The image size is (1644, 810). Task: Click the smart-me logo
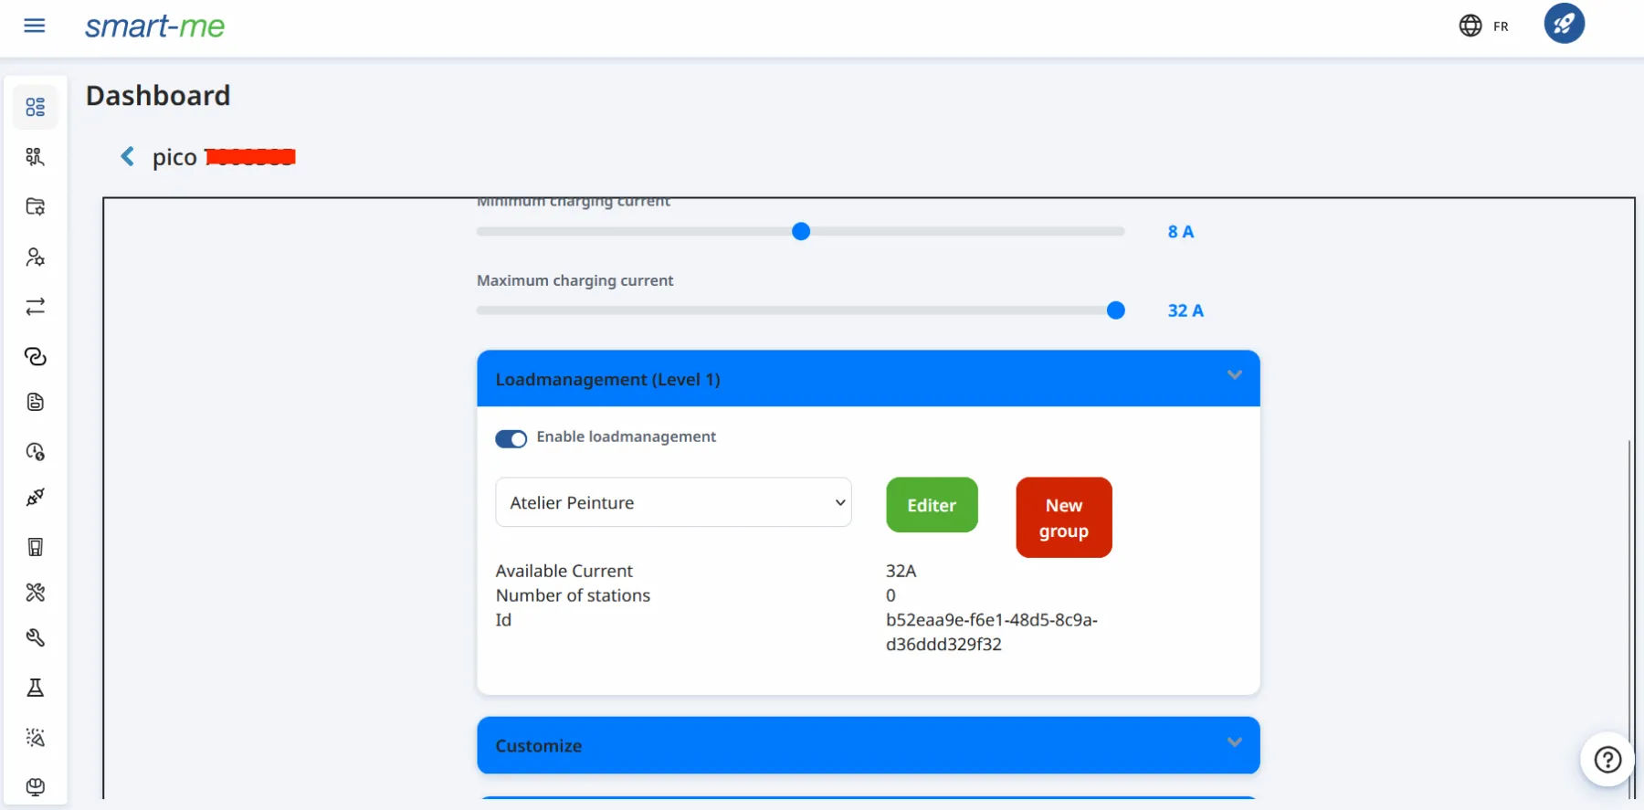click(x=154, y=26)
